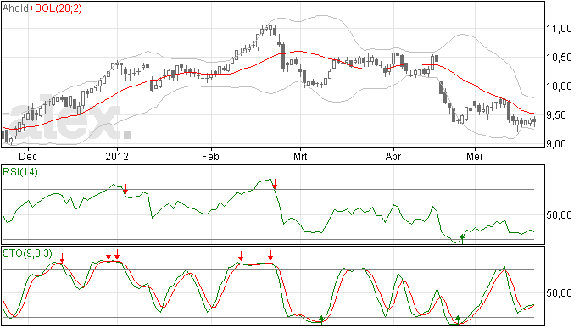585x328 pixels.
Task: Click the STO red sell arrow over the 2012 gridline
Action: coord(117,254)
